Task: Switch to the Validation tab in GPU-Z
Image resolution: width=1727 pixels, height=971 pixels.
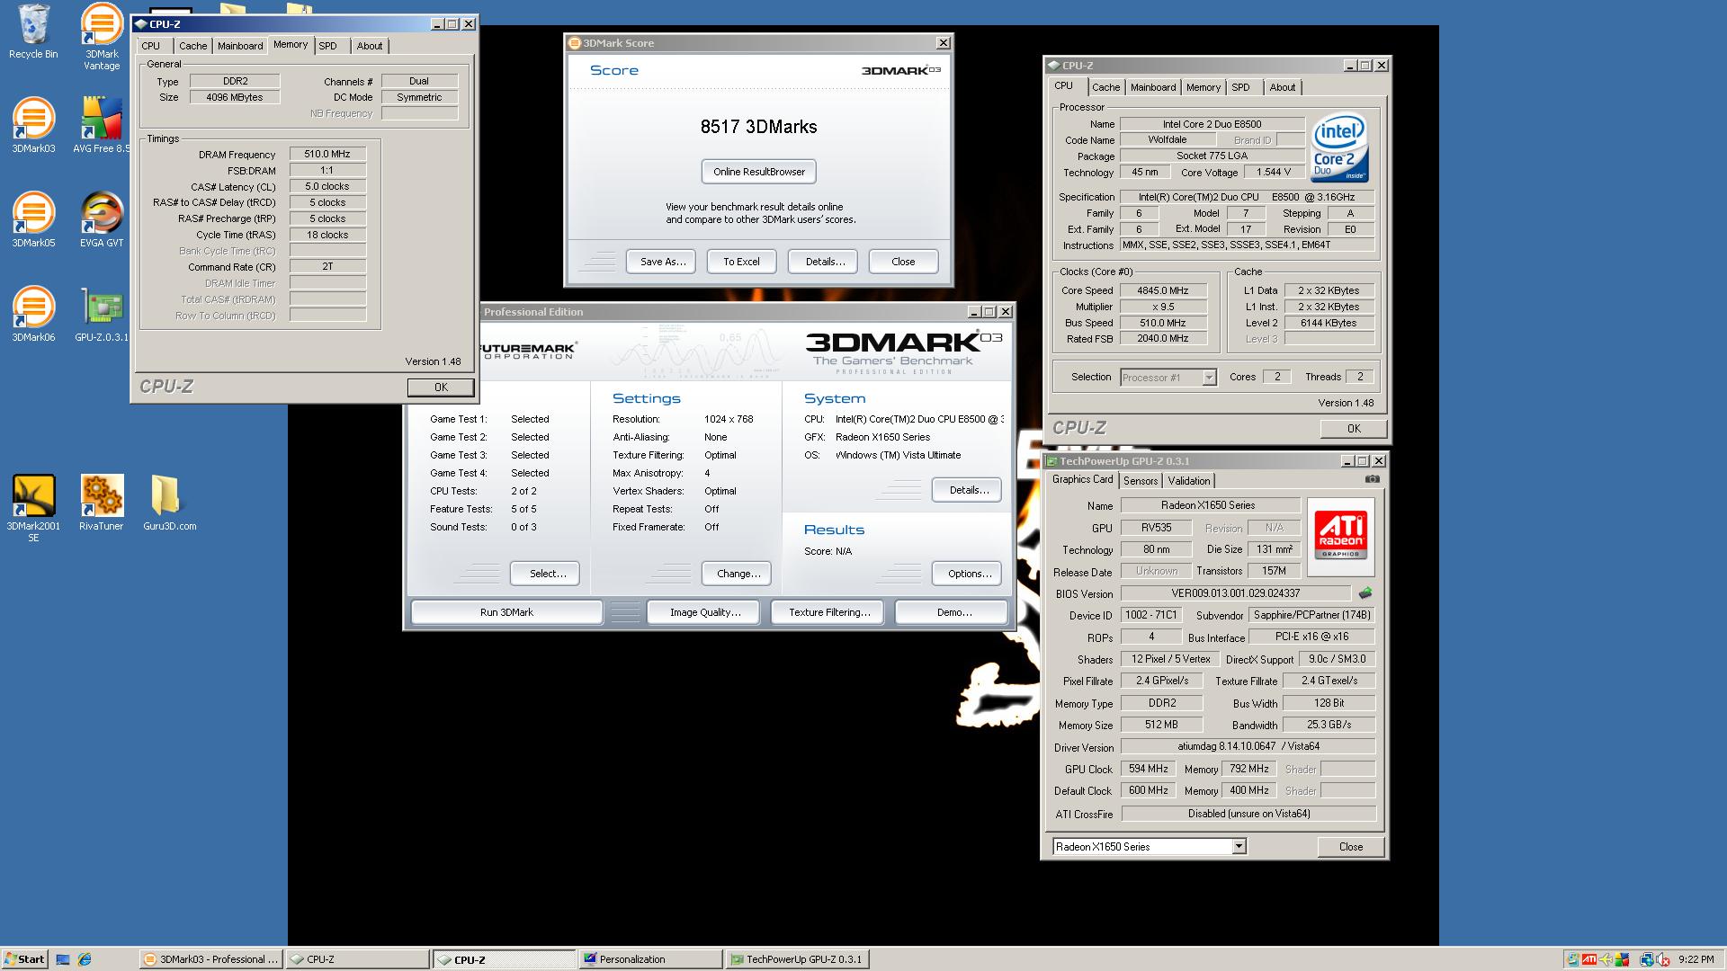Action: click(1188, 481)
